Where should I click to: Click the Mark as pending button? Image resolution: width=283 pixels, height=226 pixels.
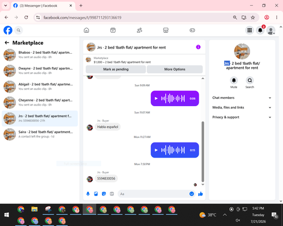click(116, 69)
